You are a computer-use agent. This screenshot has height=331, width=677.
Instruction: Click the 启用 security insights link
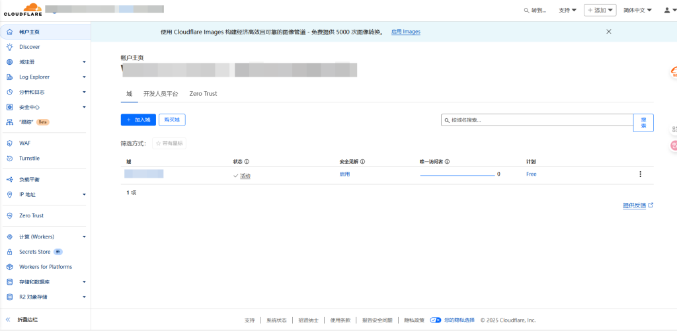coord(344,174)
